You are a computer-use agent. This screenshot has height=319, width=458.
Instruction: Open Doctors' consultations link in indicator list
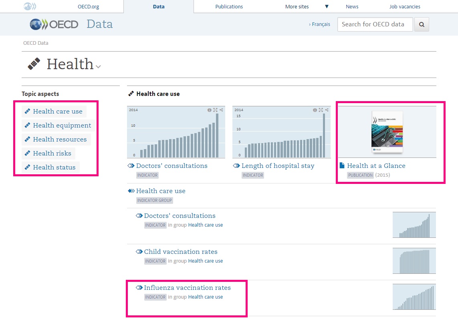click(180, 216)
